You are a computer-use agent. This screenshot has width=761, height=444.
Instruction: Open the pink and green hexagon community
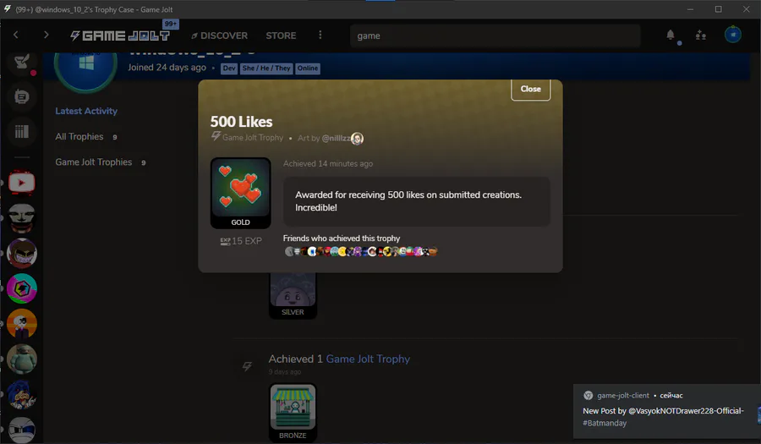pos(22,288)
